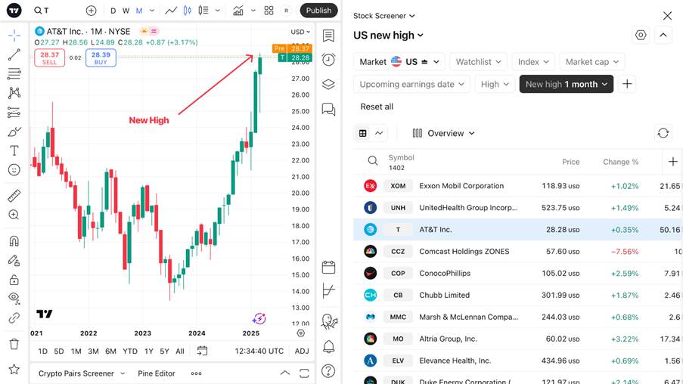Viewport: 683px width, 384px height.
Task: Open the Pine Editor tab
Action: [x=157, y=373]
